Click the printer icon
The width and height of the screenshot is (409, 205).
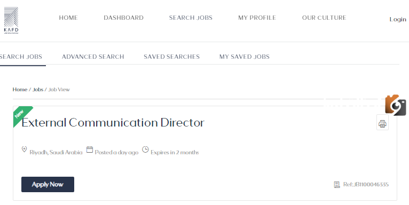pos(382,124)
